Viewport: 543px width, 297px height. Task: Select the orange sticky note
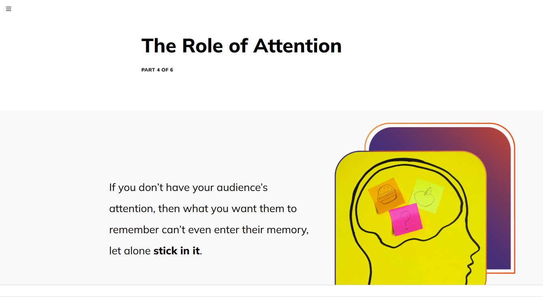coord(387,195)
